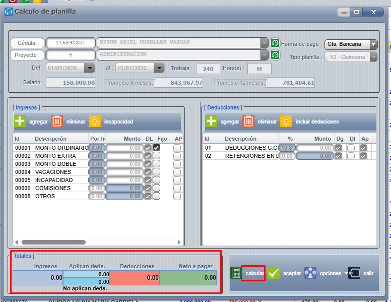
Task: Click the salir text button
Action: click(368, 274)
